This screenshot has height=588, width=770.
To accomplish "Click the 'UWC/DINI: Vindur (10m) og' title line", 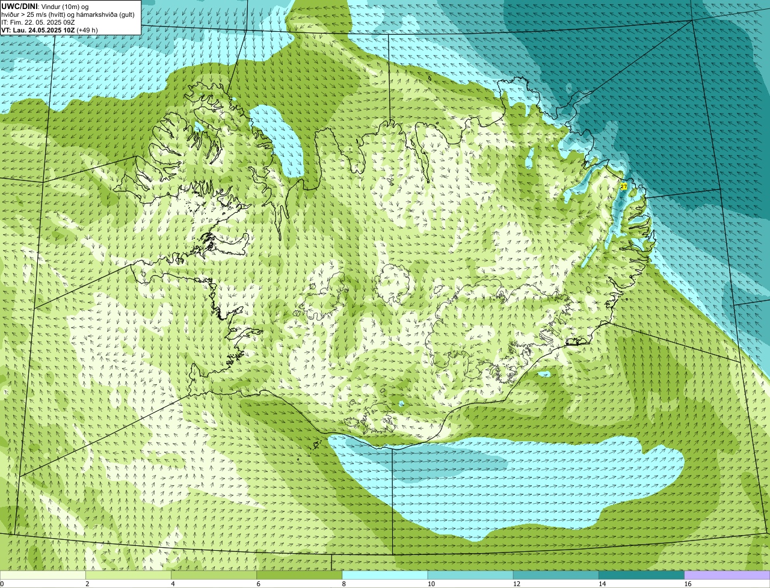I will pos(45,6).
